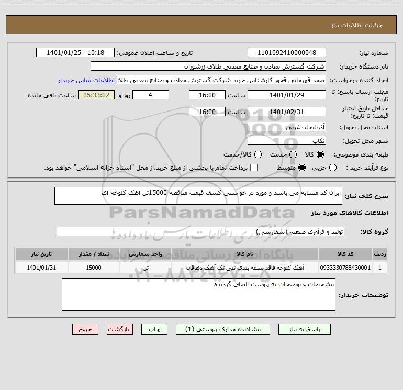Click the نام کالا column header
The height and width of the screenshot is (390, 403).
click(245, 254)
